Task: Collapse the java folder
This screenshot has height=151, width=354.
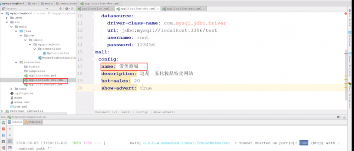Action: click(x=16, y=31)
